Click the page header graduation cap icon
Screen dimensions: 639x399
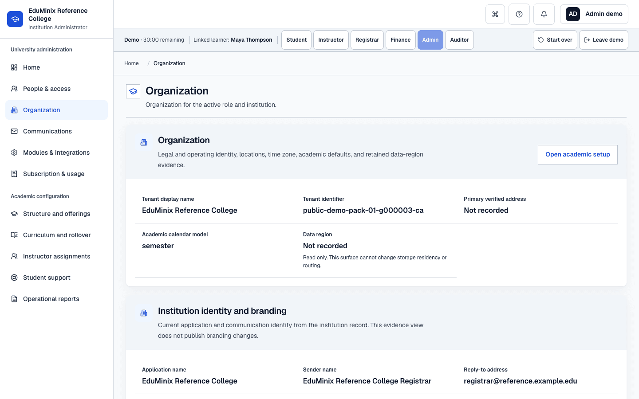pyautogui.click(x=133, y=91)
